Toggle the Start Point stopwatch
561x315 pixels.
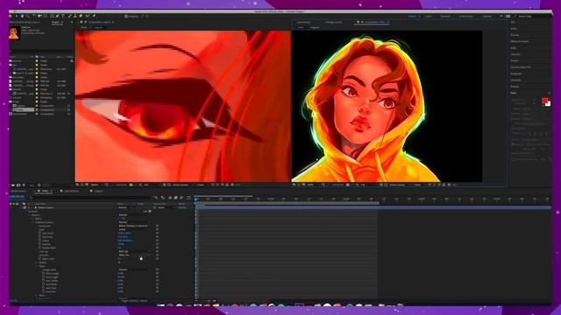39,234
